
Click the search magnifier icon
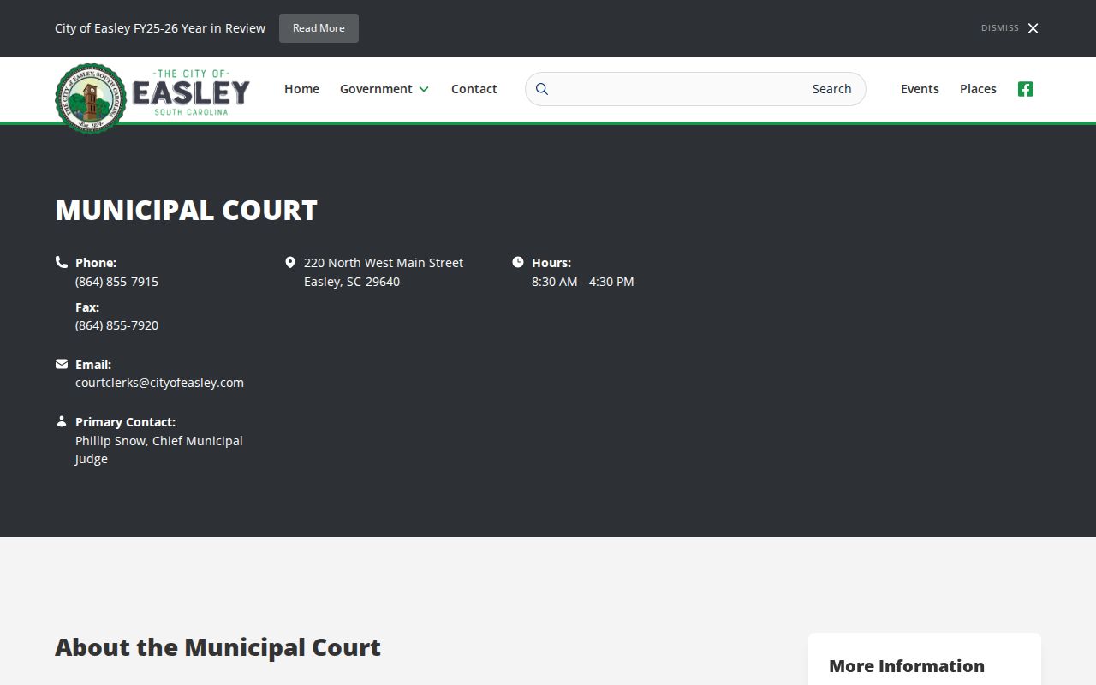pyautogui.click(x=541, y=89)
